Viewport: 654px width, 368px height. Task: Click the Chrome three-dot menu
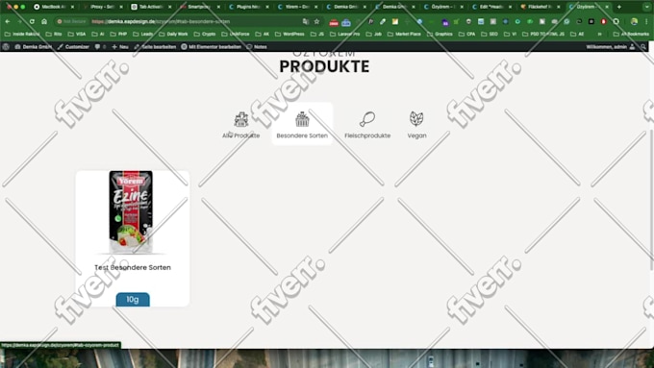coord(646,21)
